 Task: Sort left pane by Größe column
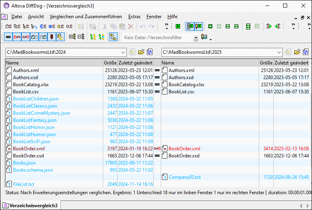(110, 63)
